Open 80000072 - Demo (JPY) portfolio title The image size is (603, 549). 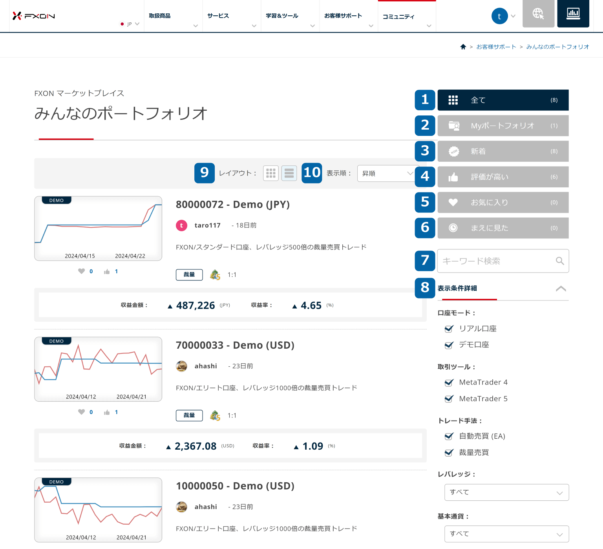coord(233,205)
